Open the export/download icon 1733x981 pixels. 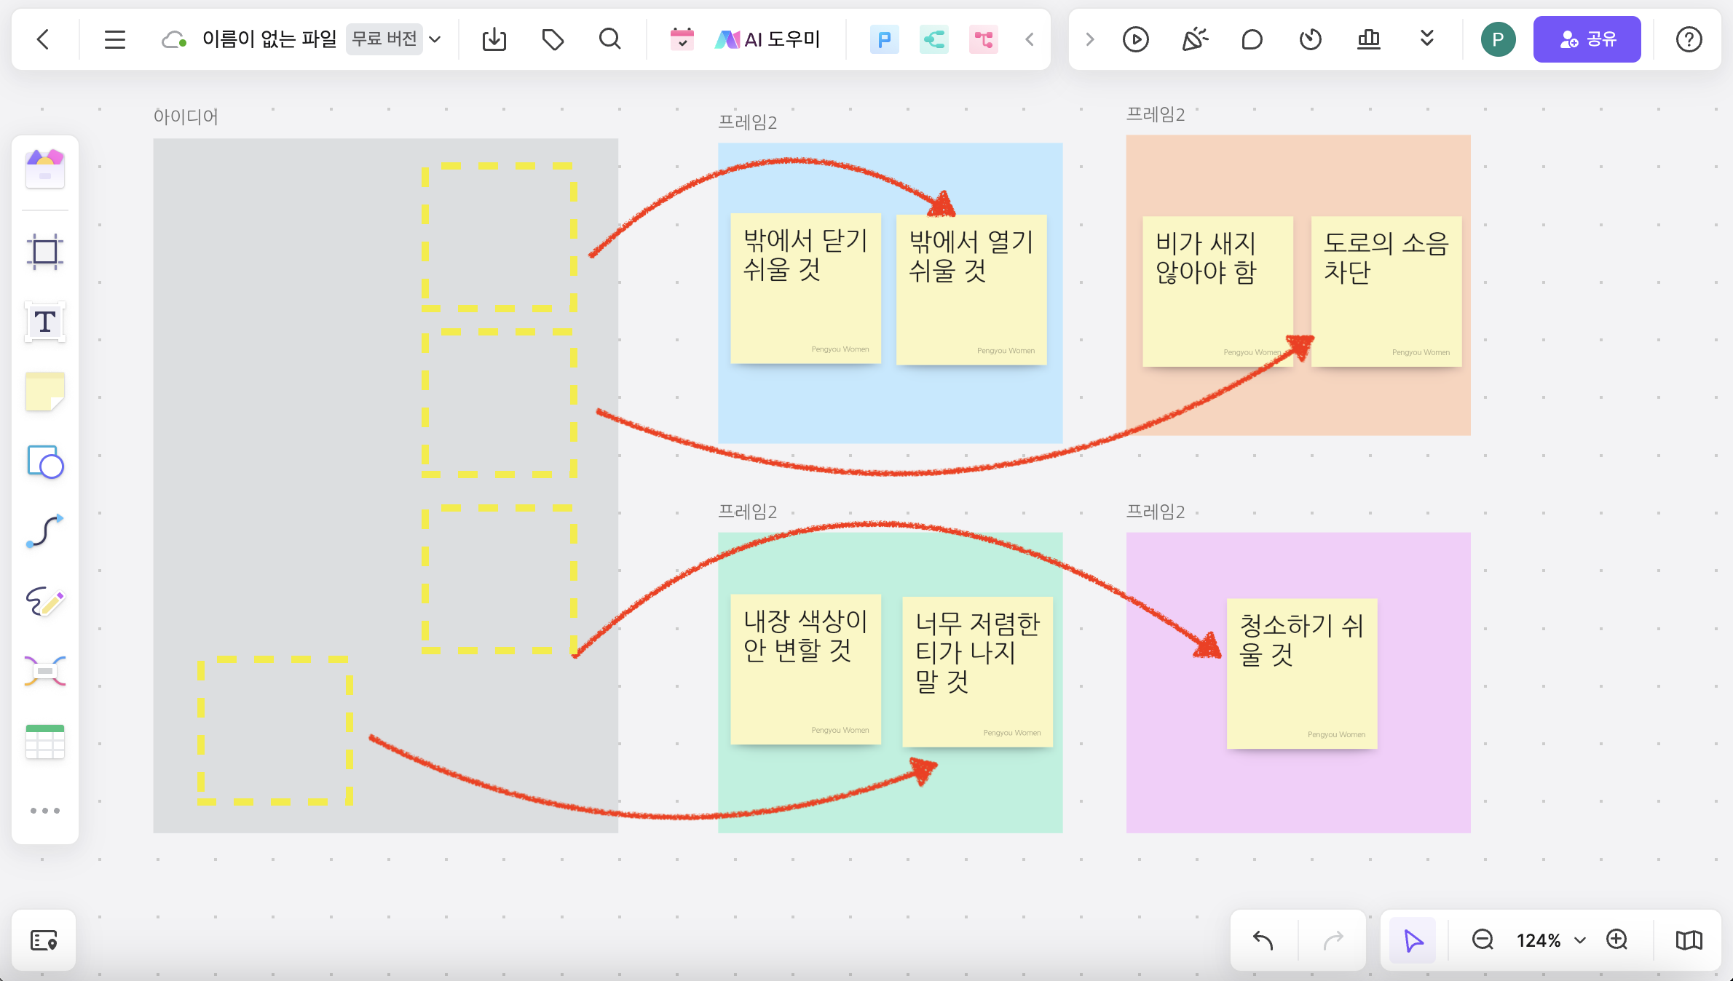(494, 39)
